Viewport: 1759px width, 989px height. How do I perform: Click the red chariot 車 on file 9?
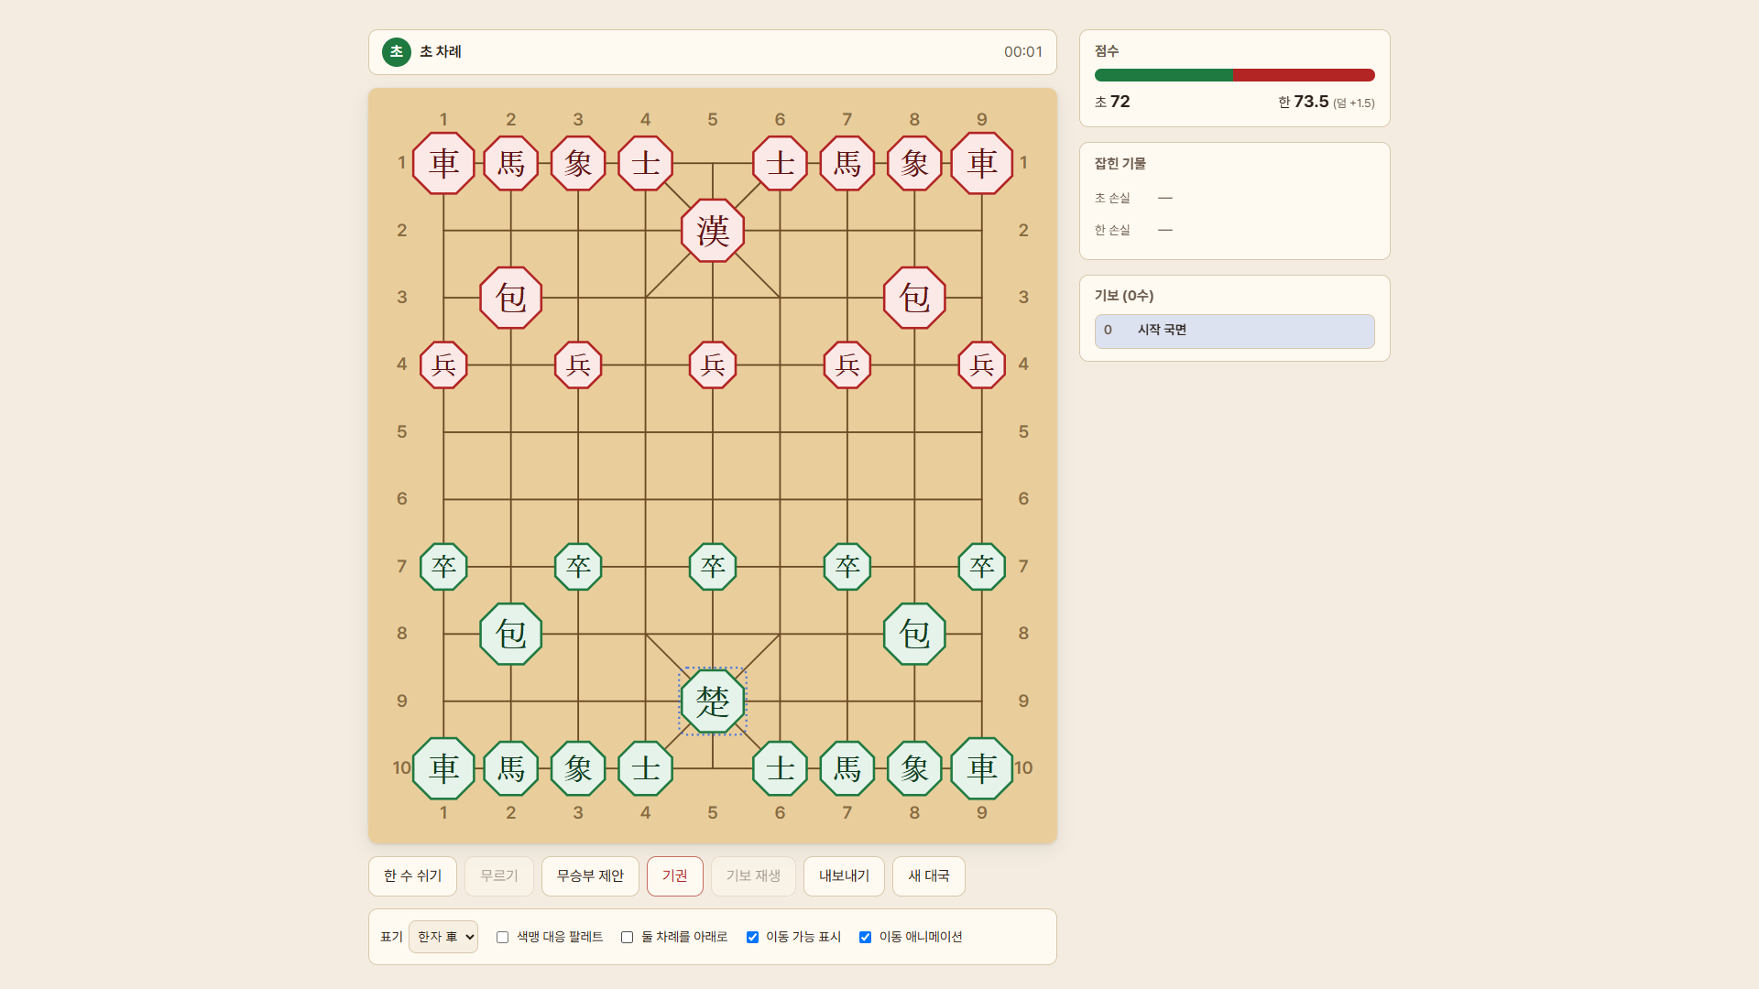(x=982, y=163)
